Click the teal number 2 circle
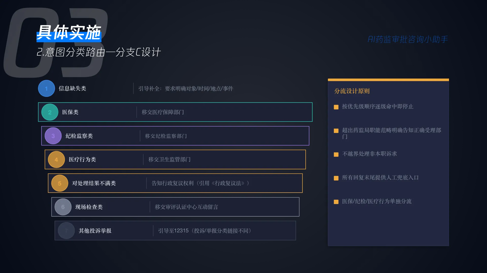This screenshot has width=487, height=273. click(50, 112)
